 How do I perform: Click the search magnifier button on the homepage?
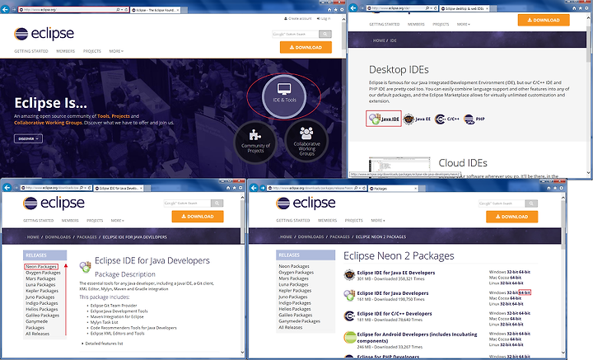coord(325,34)
